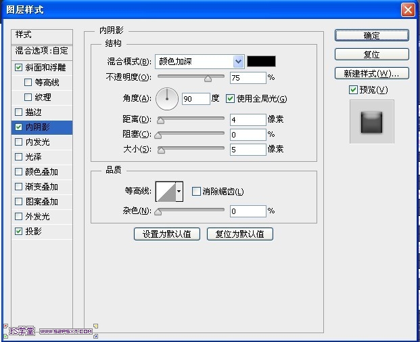The image size is (420, 342).
Task: Focus the 距离 pixel field
Action: point(248,120)
